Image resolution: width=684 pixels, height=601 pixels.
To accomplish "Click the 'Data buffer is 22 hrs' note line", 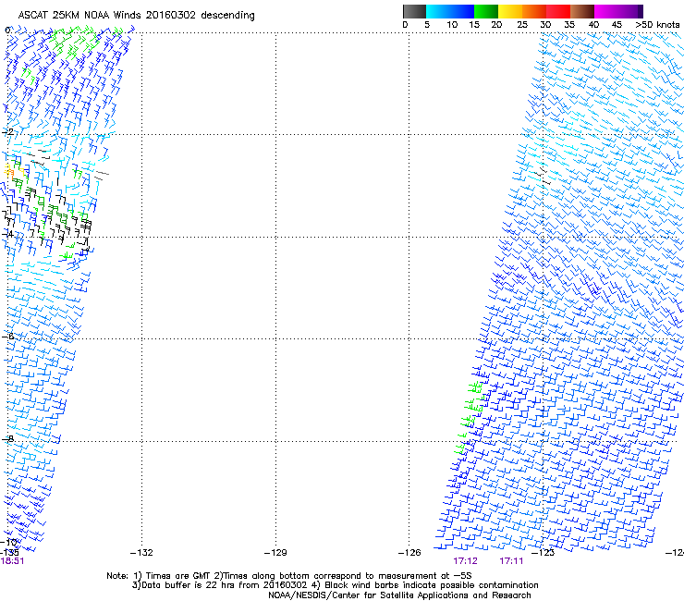I will [x=335, y=585].
